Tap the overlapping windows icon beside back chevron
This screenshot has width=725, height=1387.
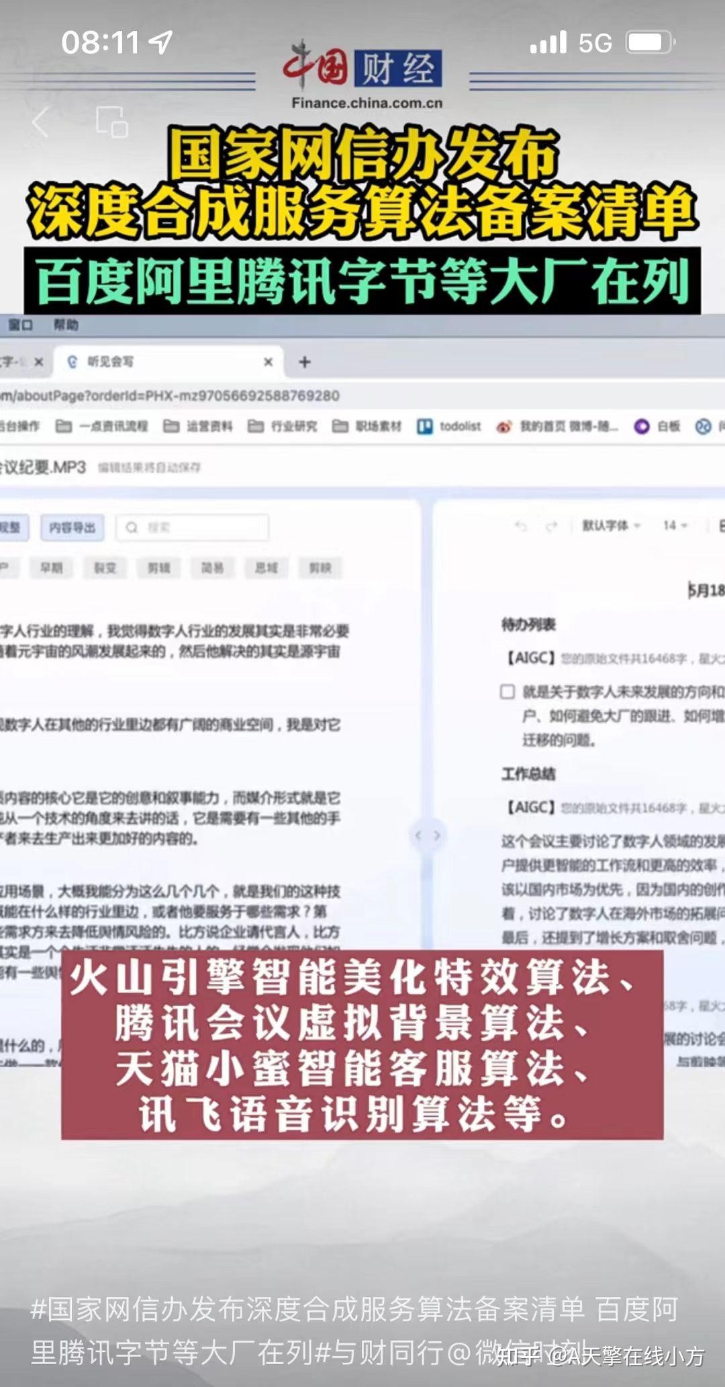point(111,122)
